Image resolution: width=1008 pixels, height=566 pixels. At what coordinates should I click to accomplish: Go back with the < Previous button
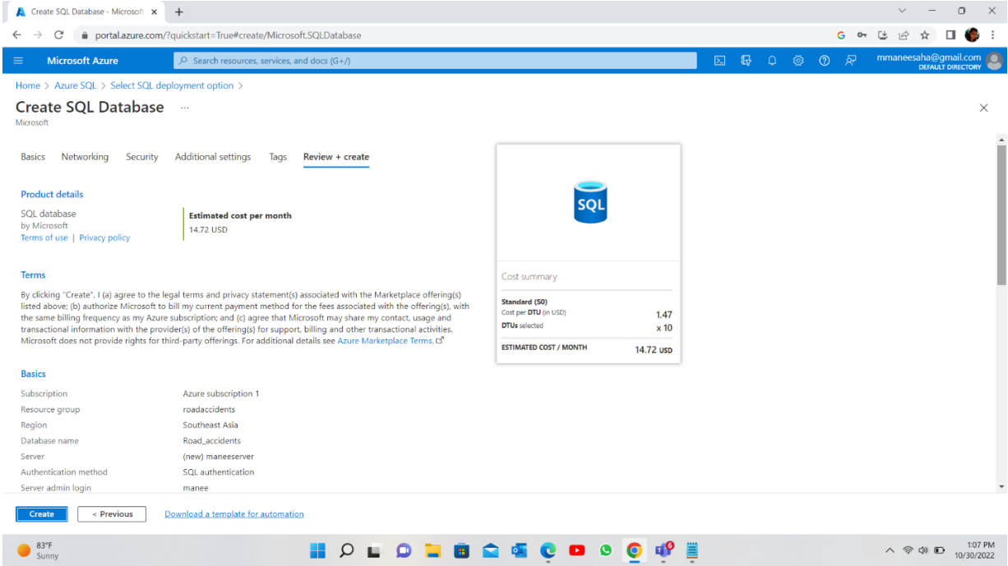tap(112, 514)
